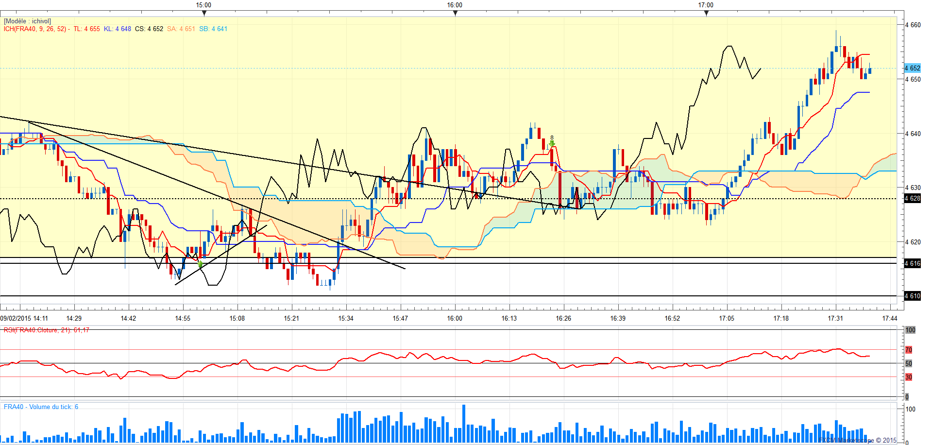This screenshot has height=445, width=932.
Task: Open the FRA40 Volume du tick label
Action: [x=41, y=407]
